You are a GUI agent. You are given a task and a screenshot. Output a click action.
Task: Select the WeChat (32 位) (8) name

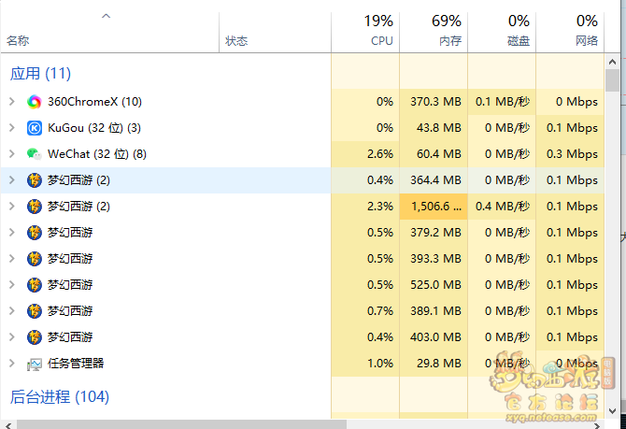click(97, 154)
